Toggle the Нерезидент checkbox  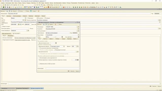(28, 18)
